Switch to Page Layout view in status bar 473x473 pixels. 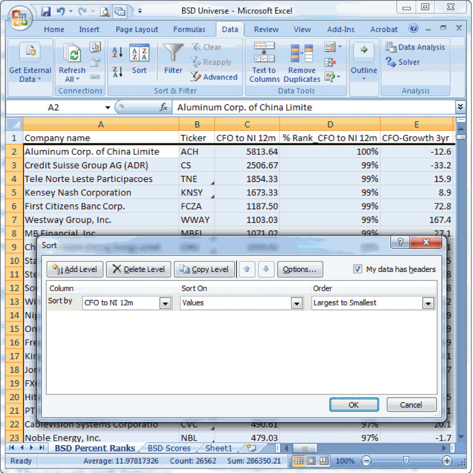tap(311, 461)
